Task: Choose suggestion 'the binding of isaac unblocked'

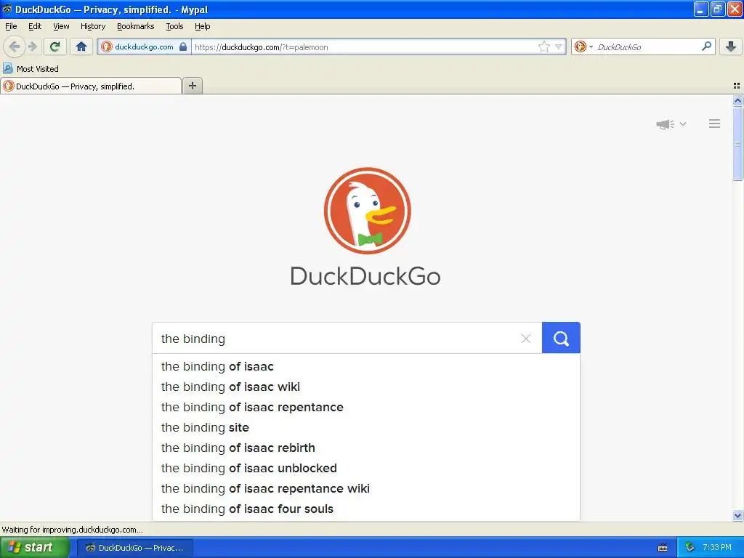Action: point(366,469)
